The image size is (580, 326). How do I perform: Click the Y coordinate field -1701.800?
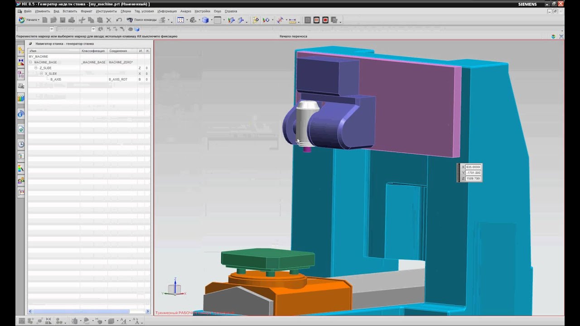point(473,173)
